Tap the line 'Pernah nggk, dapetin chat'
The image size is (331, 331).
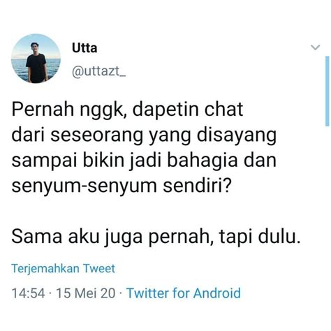click(127, 109)
